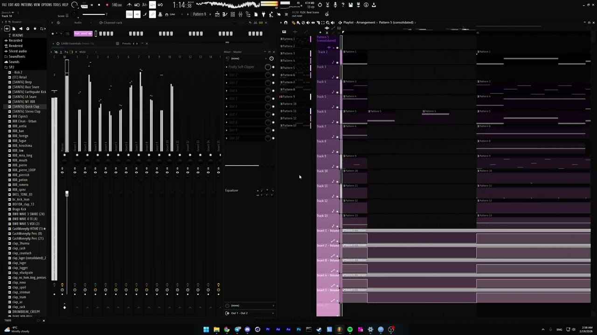Open Spotify from the Windows taskbar
This screenshot has height=335, width=597.
click(x=350, y=329)
